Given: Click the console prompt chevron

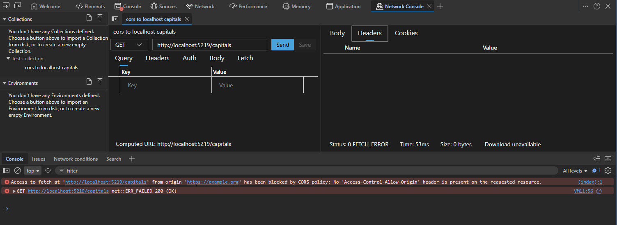Looking at the screenshot, I should 7,209.
